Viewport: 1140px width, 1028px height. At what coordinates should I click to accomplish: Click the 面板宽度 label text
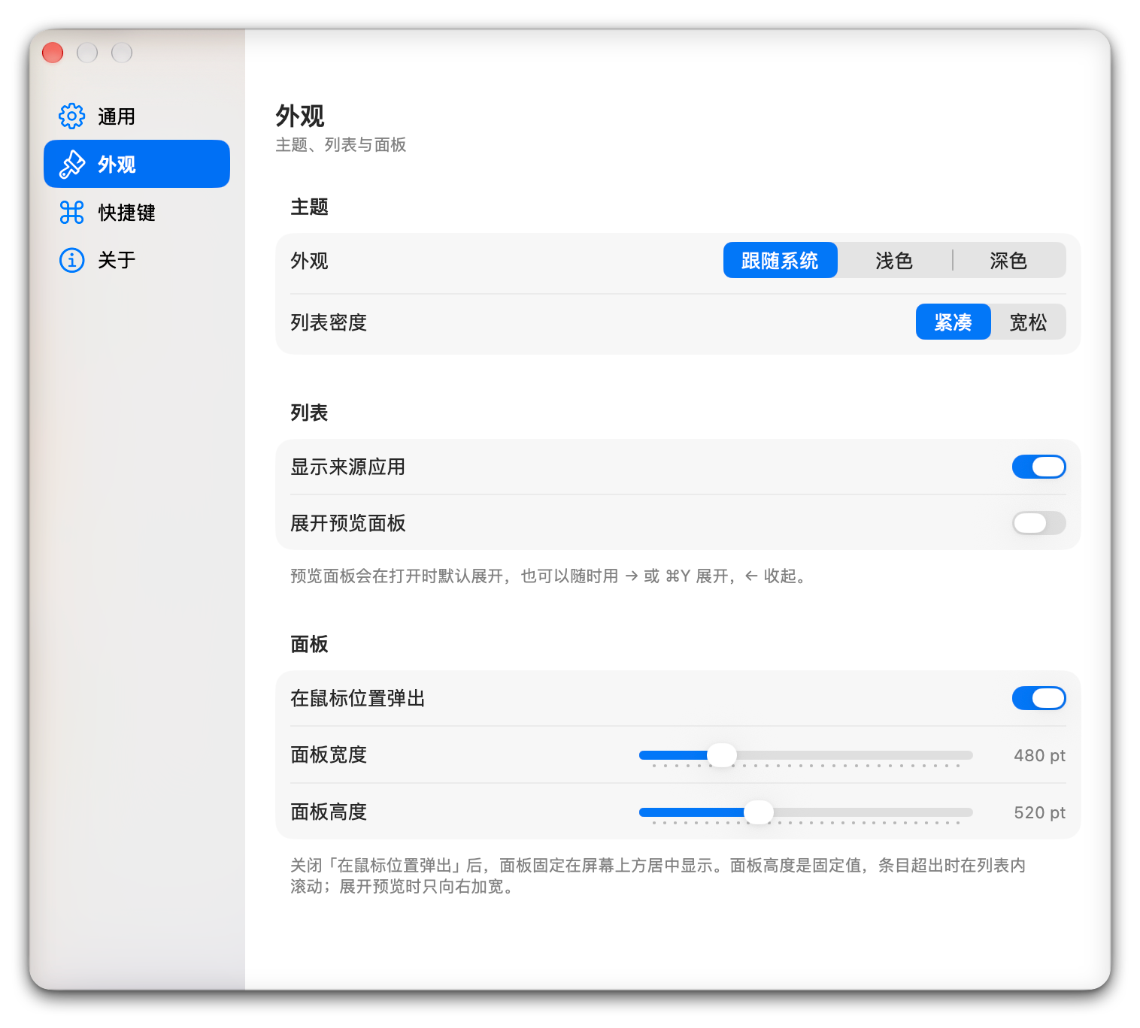click(x=329, y=754)
